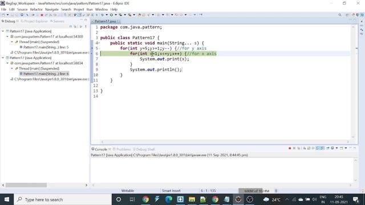Open File Explorer from the taskbar
The image size is (365, 205).
tap(192, 199)
